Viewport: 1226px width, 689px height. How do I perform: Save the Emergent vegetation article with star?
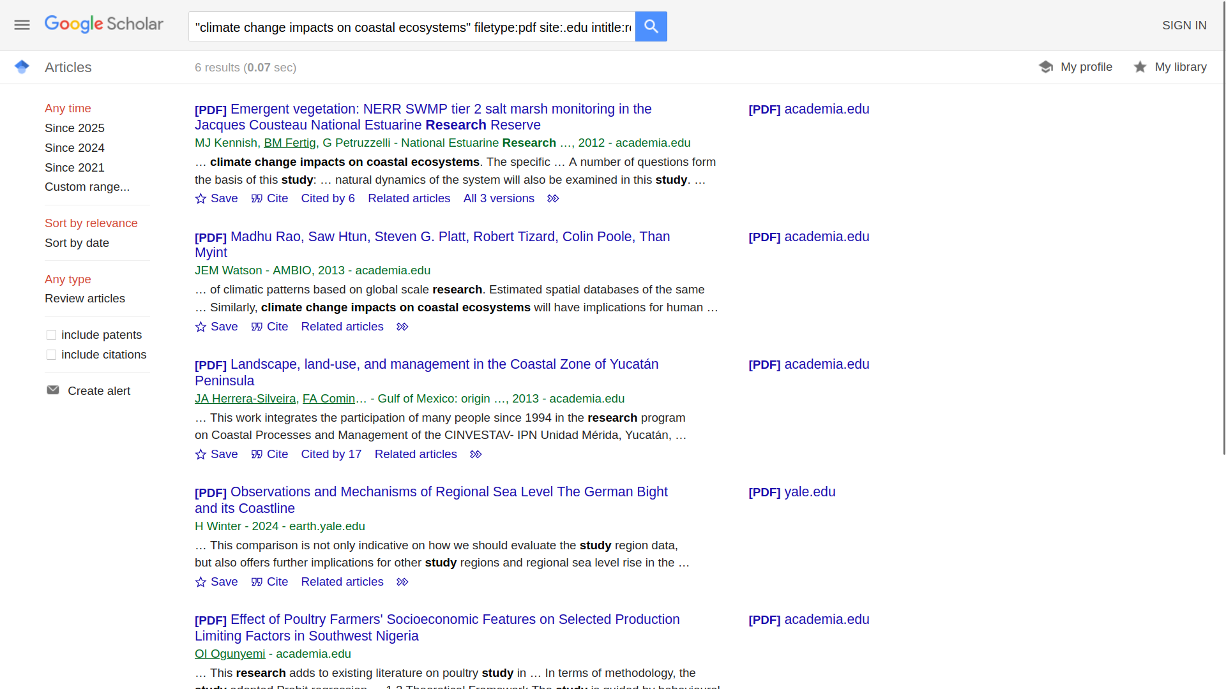point(216,198)
